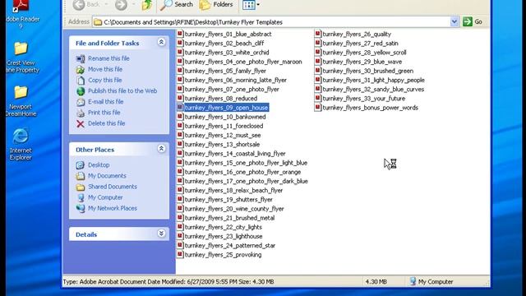Select file name turnkey_flyers_06_morning_latte_flyer
The image size is (526, 296).
coord(236,81)
